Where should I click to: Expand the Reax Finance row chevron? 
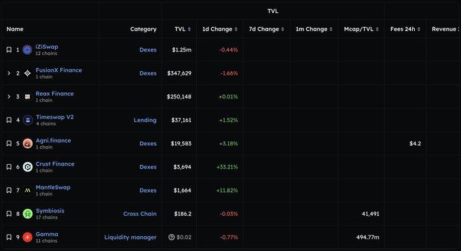point(9,97)
